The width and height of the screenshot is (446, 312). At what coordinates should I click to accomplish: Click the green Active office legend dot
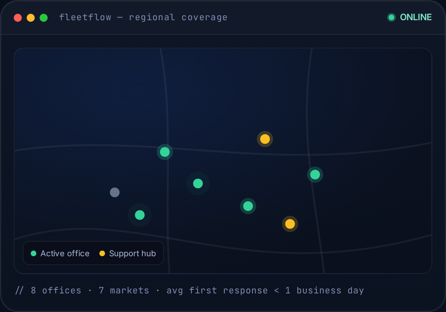click(x=34, y=253)
